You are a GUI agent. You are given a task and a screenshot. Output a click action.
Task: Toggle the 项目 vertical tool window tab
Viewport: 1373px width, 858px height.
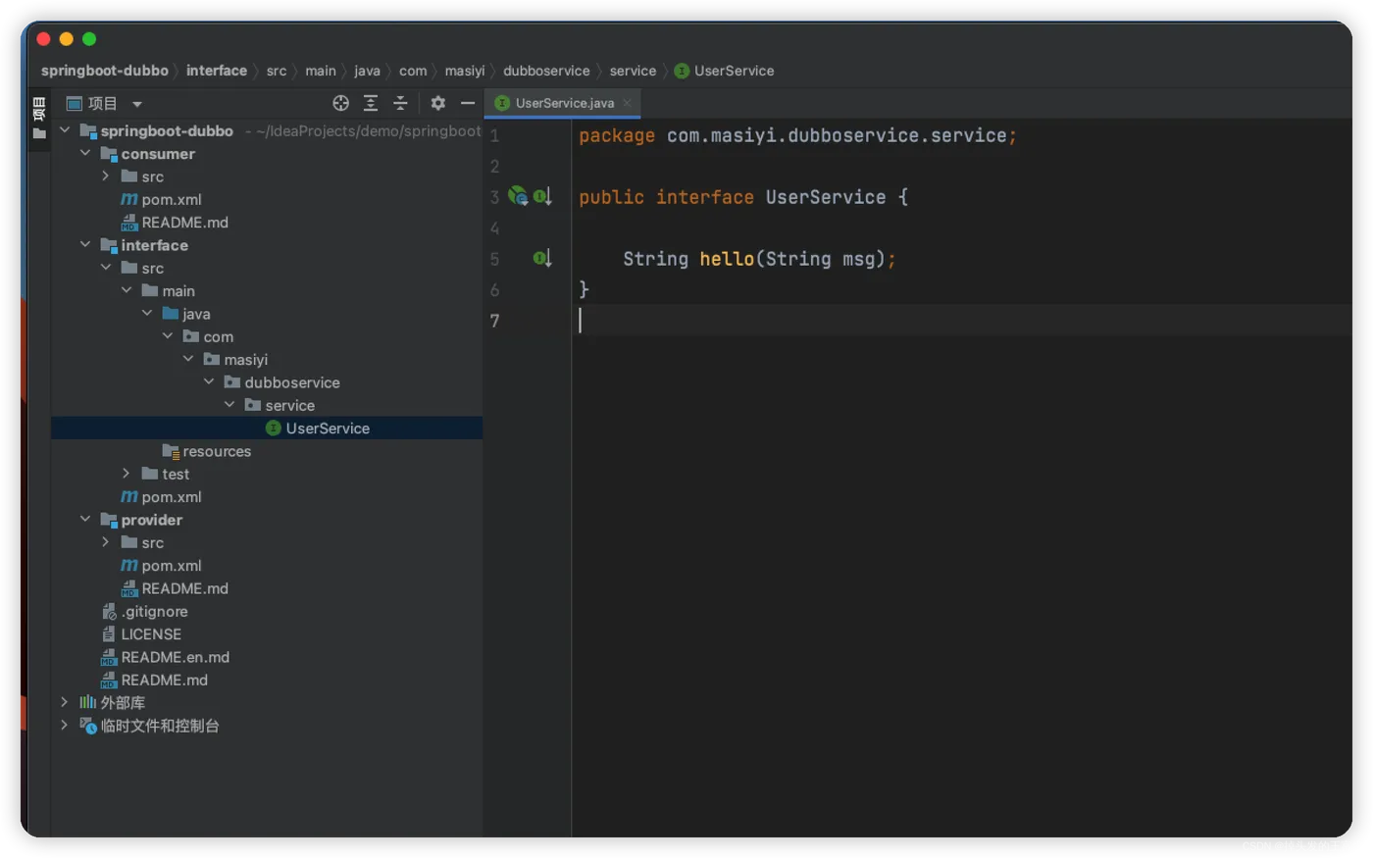tap(39, 117)
